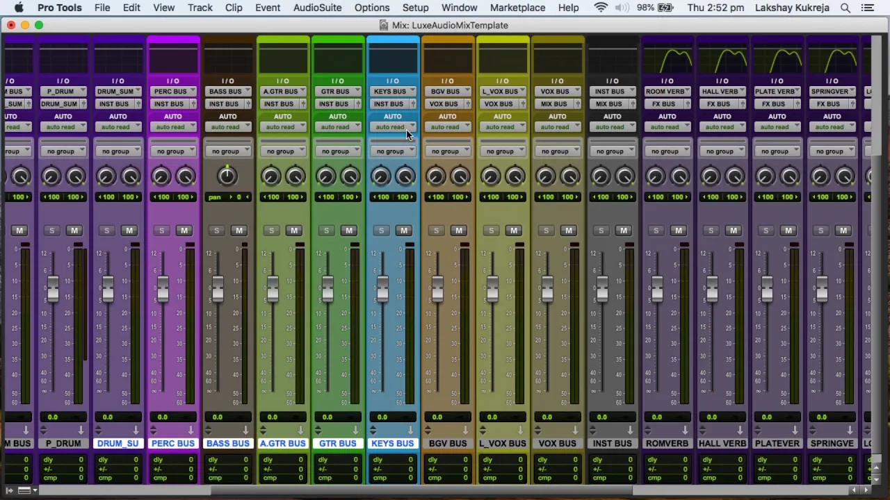The height and width of the screenshot is (500, 890).
Task: Open ROOM VERB input selector dropdown
Action: point(667,92)
